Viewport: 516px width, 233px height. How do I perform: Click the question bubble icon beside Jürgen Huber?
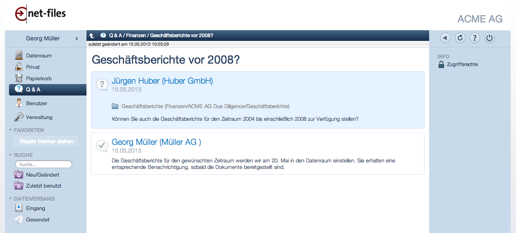tap(102, 84)
